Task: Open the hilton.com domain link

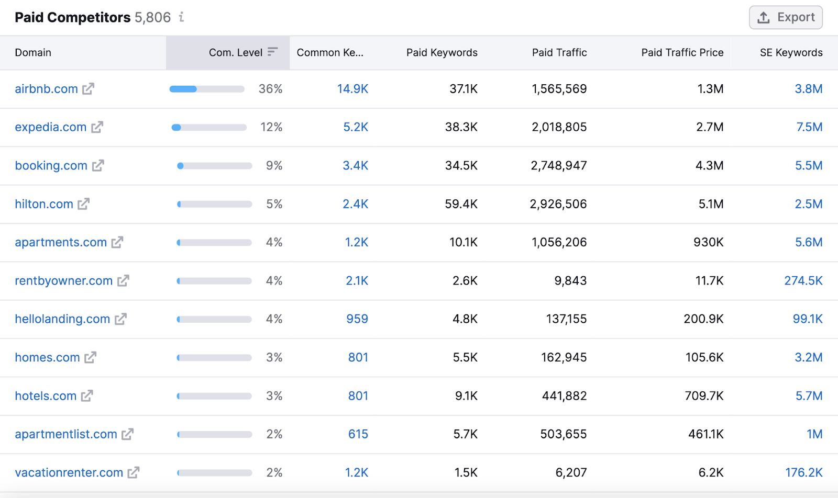Action: point(44,204)
